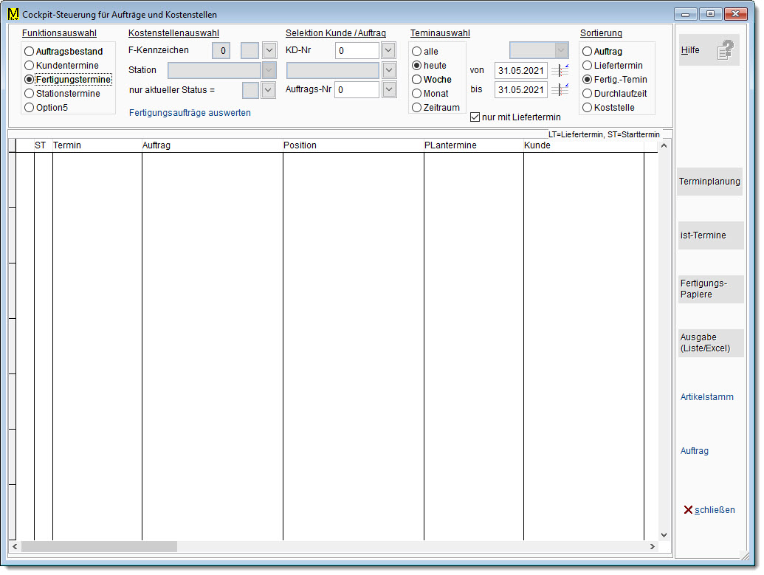Click the red X schließen icon
Image resolution: width=764 pixels, height=575 pixels.
tap(688, 510)
